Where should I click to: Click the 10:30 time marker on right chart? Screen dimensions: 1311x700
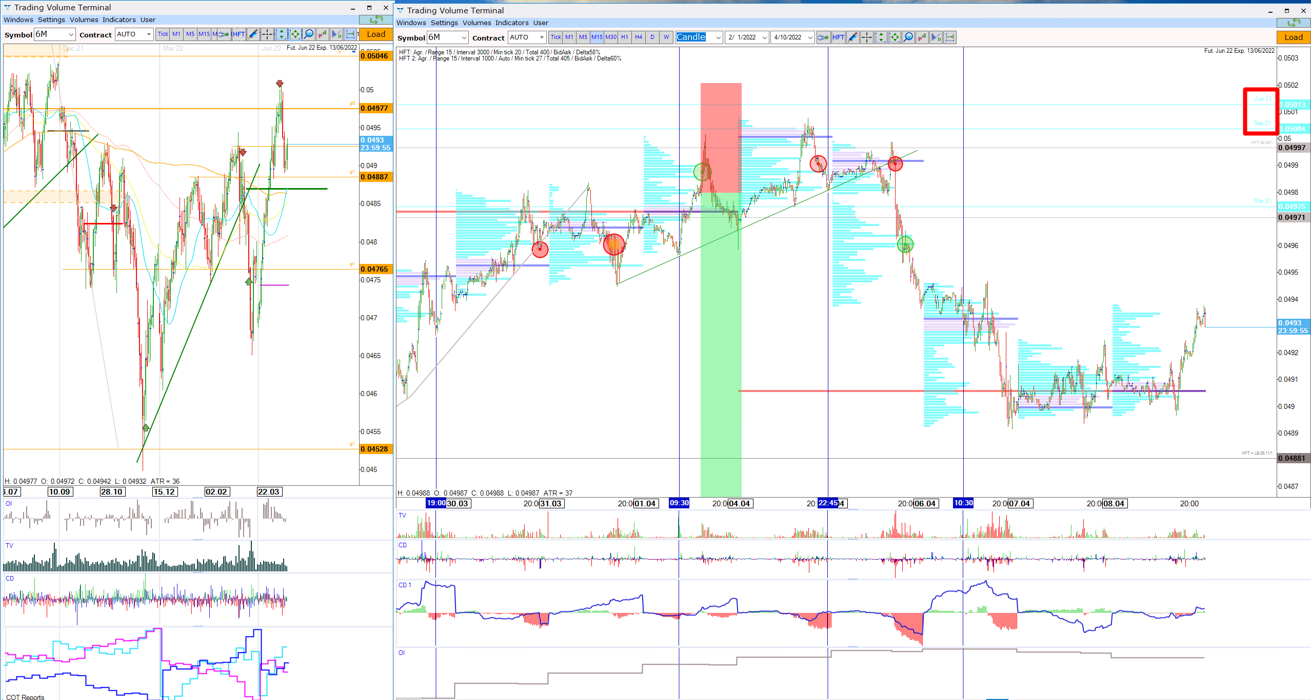coord(963,503)
